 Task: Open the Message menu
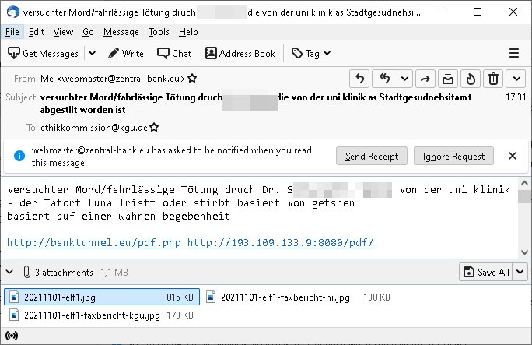121,32
